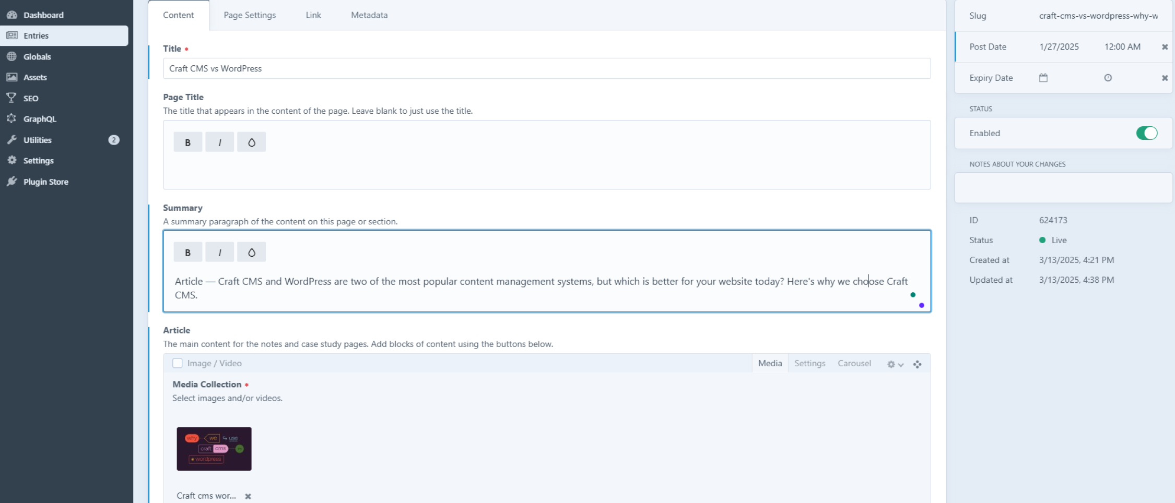The width and height of the screenshot is (1175, 503).
Task: Switch to the Content tab
Action: coord(179,15)
